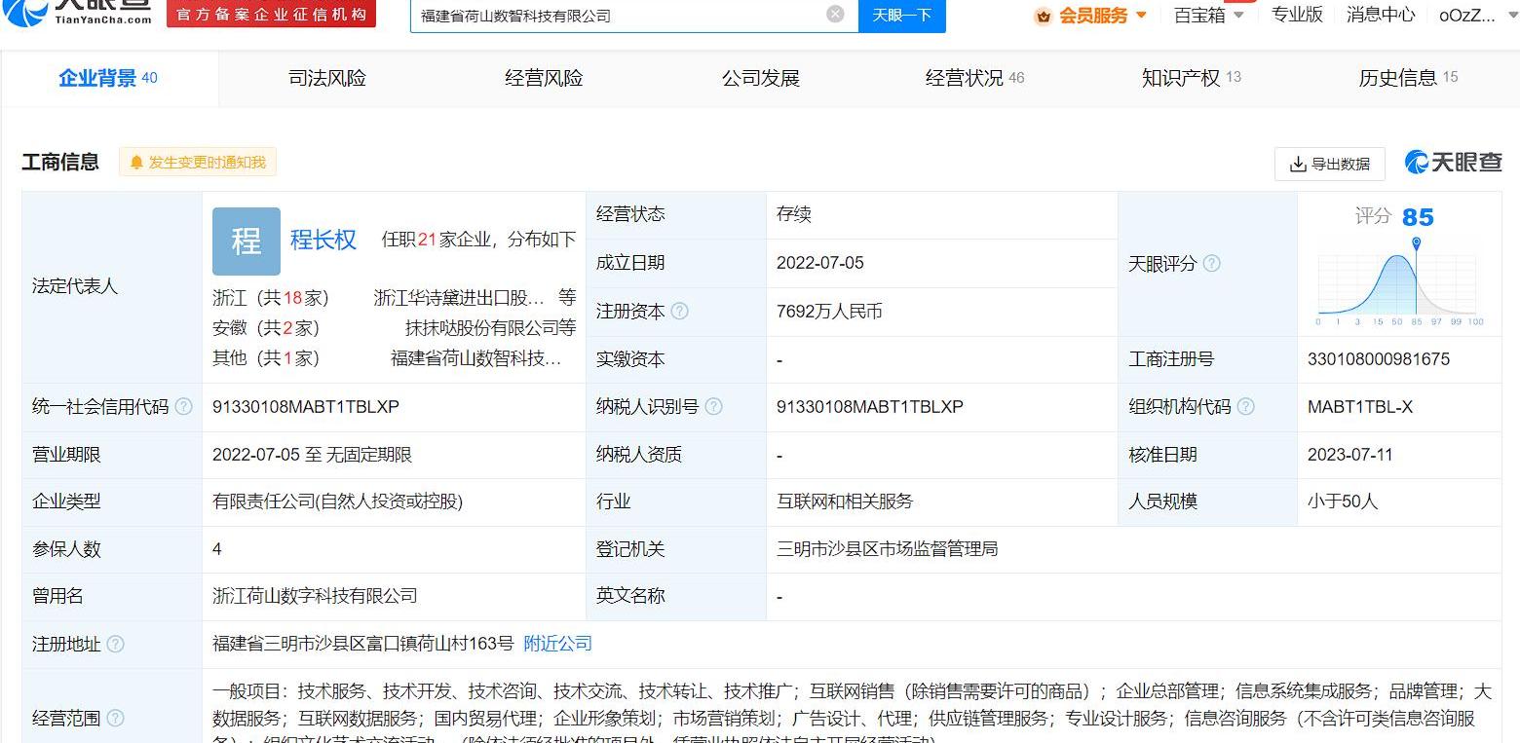Click the question icon beside 注册地址
This screenshot has width=1520, height=743.
(x=116, y=645)
